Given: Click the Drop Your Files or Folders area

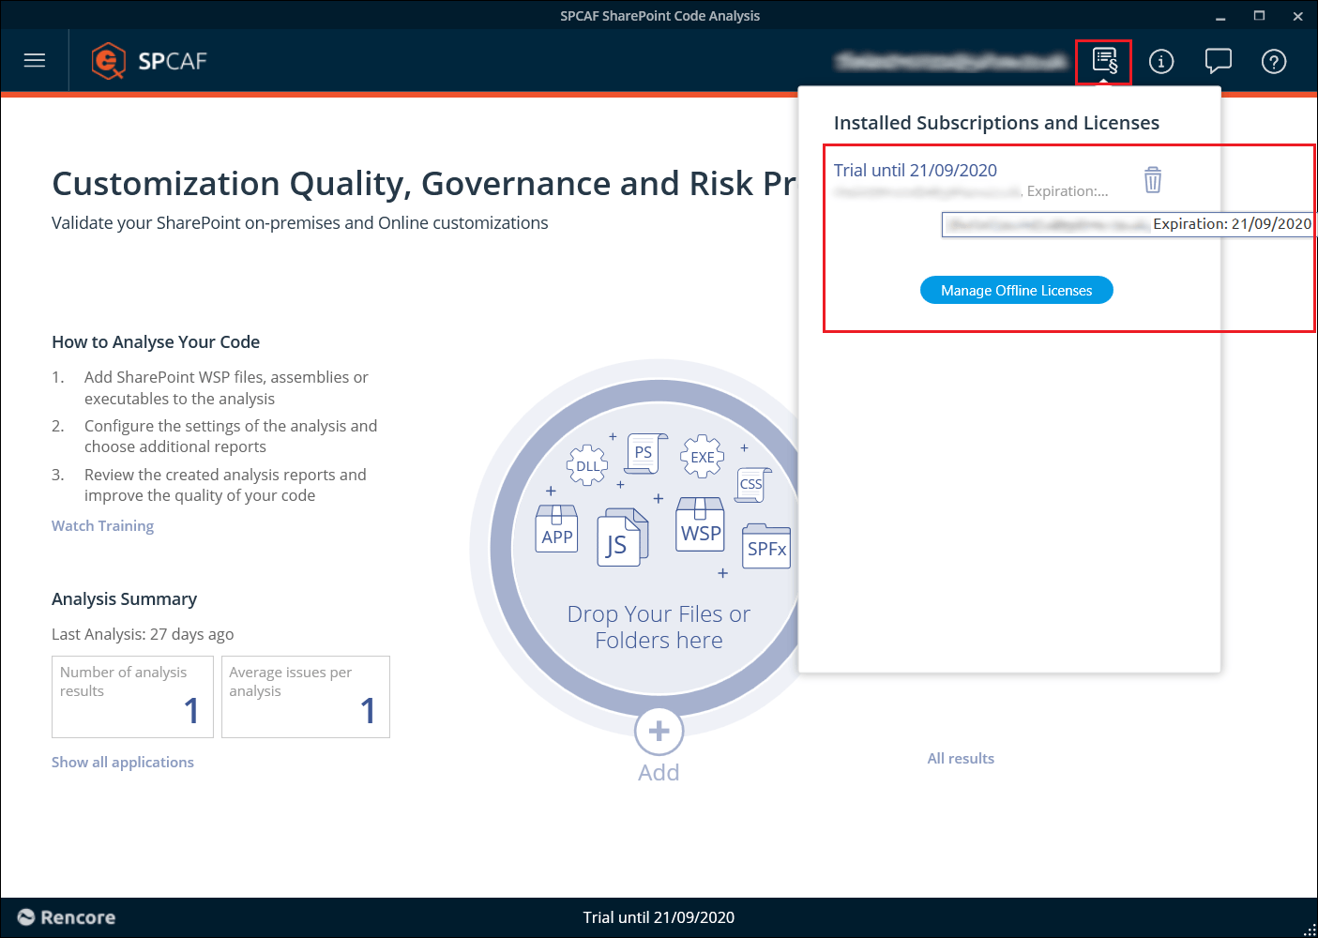Looking at the screenshot, I should [x=659, y=627].
